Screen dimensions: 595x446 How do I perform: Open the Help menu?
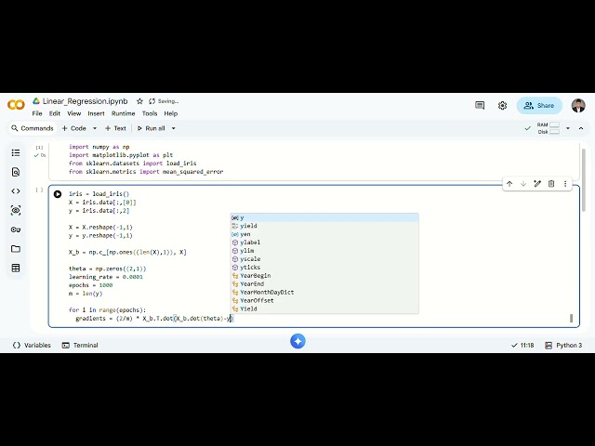pyautogui.click(x=171, y=113)
